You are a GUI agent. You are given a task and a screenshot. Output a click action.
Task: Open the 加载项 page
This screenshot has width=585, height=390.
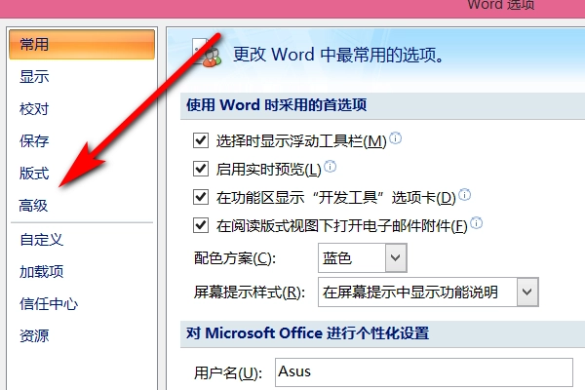pos(41,272)
